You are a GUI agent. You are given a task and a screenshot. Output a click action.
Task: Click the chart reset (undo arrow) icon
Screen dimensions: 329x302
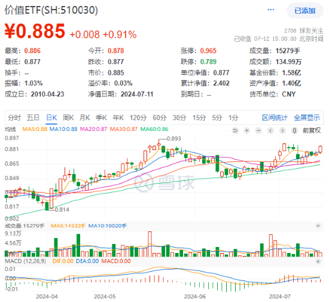(235, 130)
